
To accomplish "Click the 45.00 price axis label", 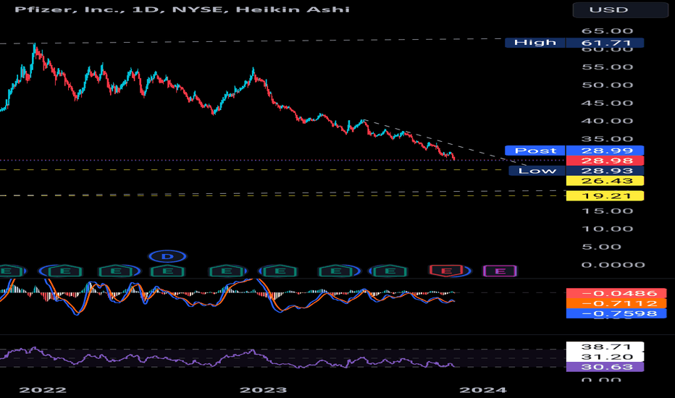I will [x=607, y=103].
